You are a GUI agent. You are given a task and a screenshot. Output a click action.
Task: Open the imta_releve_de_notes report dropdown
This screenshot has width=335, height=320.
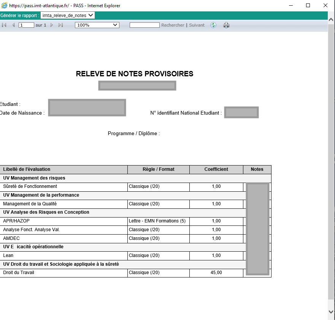(x=68, y=15)
